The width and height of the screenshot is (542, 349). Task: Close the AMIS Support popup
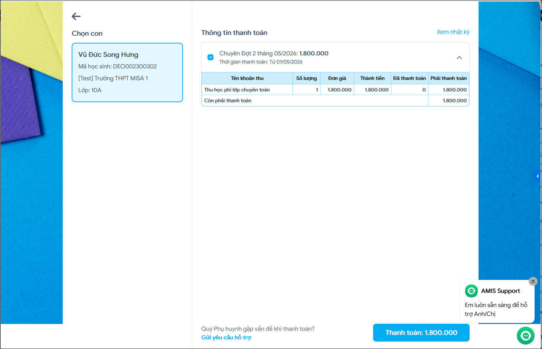[533, 281]
